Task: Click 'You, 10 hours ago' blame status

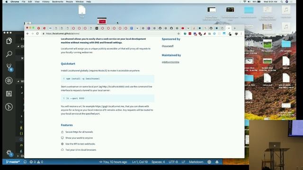Action: pyautogui.click(x=113, y=162)
